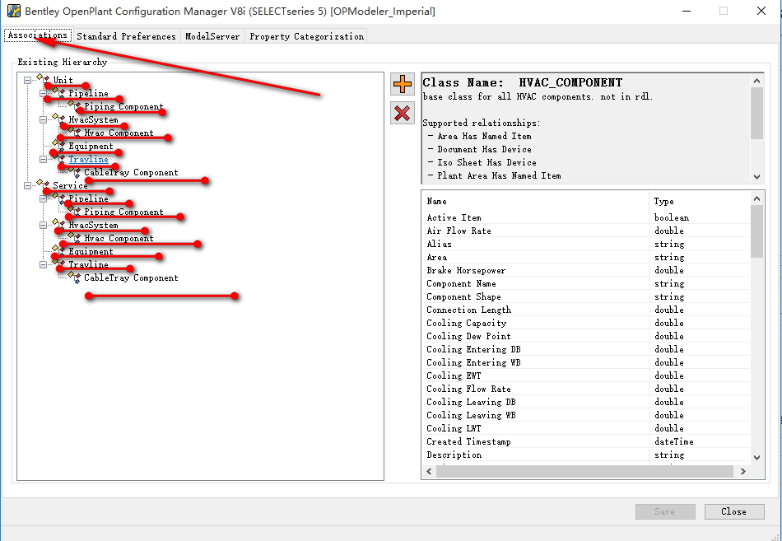Select Equipment under Unit

(x=91, y=147)
